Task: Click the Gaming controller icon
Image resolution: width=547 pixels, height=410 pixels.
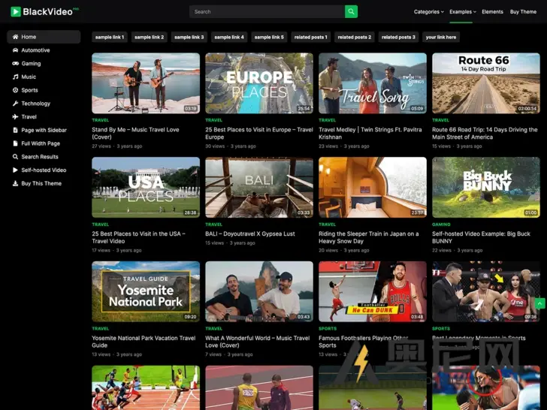Action: click(15, 63)
